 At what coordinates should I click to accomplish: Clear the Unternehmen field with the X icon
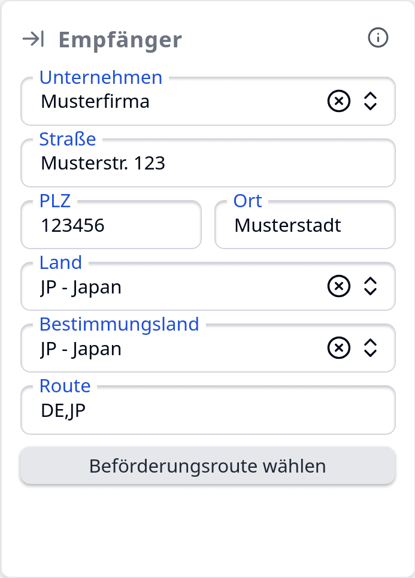coord(338,101)
